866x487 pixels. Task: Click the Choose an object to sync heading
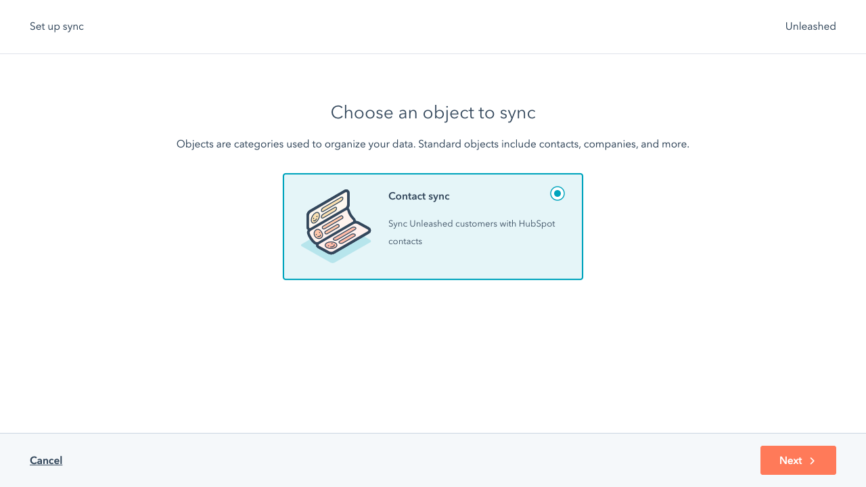433,112
